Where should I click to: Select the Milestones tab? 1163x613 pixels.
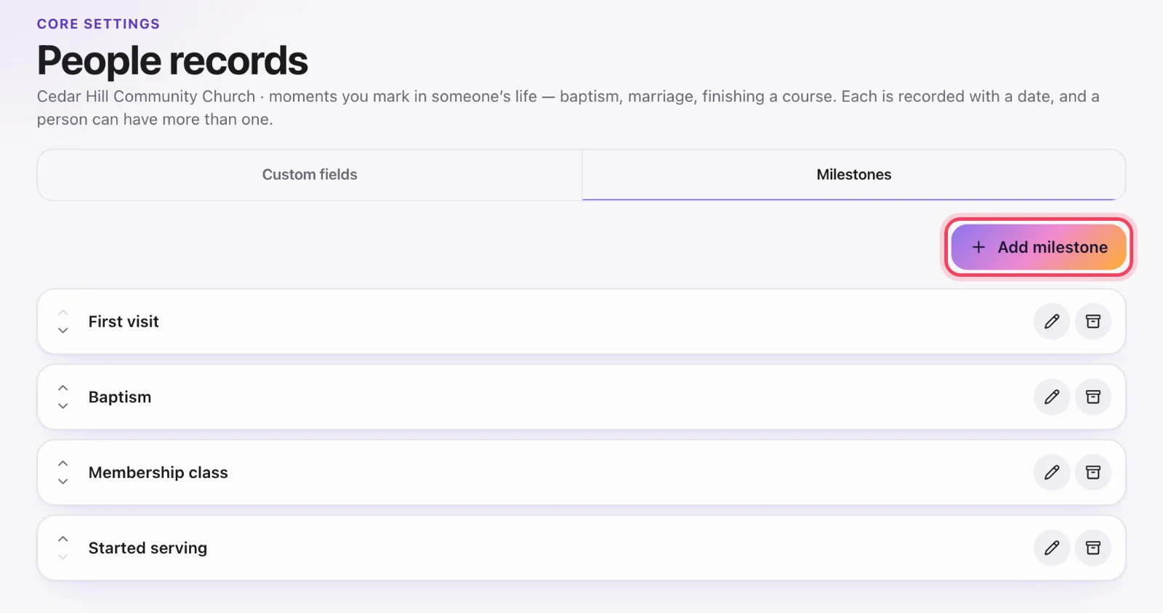click(853, 175)
